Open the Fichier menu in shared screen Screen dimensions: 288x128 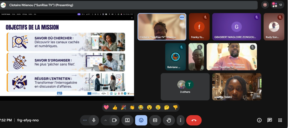point(14,14)
